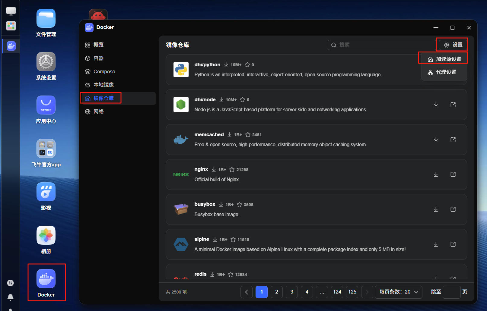Open the 飞牛官方app folder
The image size is (487, 311).
[46, 149]
